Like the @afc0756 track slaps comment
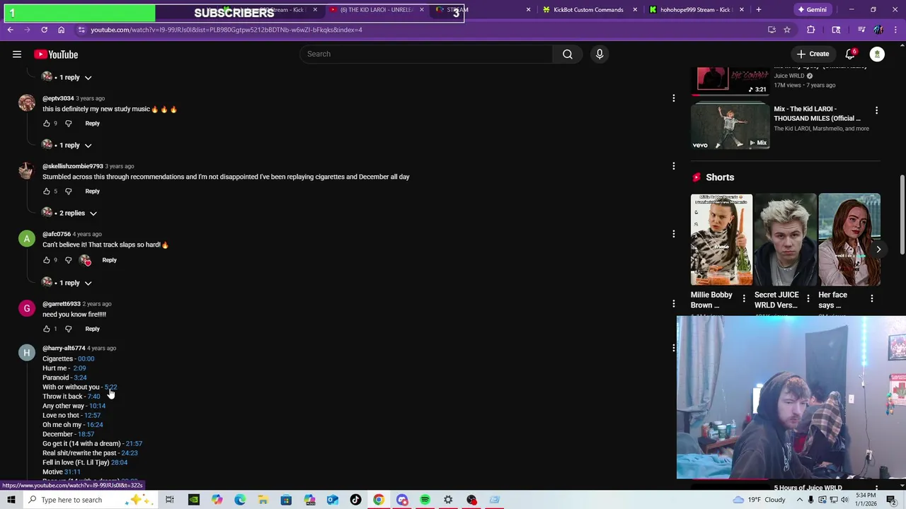This screenshot has width=906, height=509. tap(47, 260)
